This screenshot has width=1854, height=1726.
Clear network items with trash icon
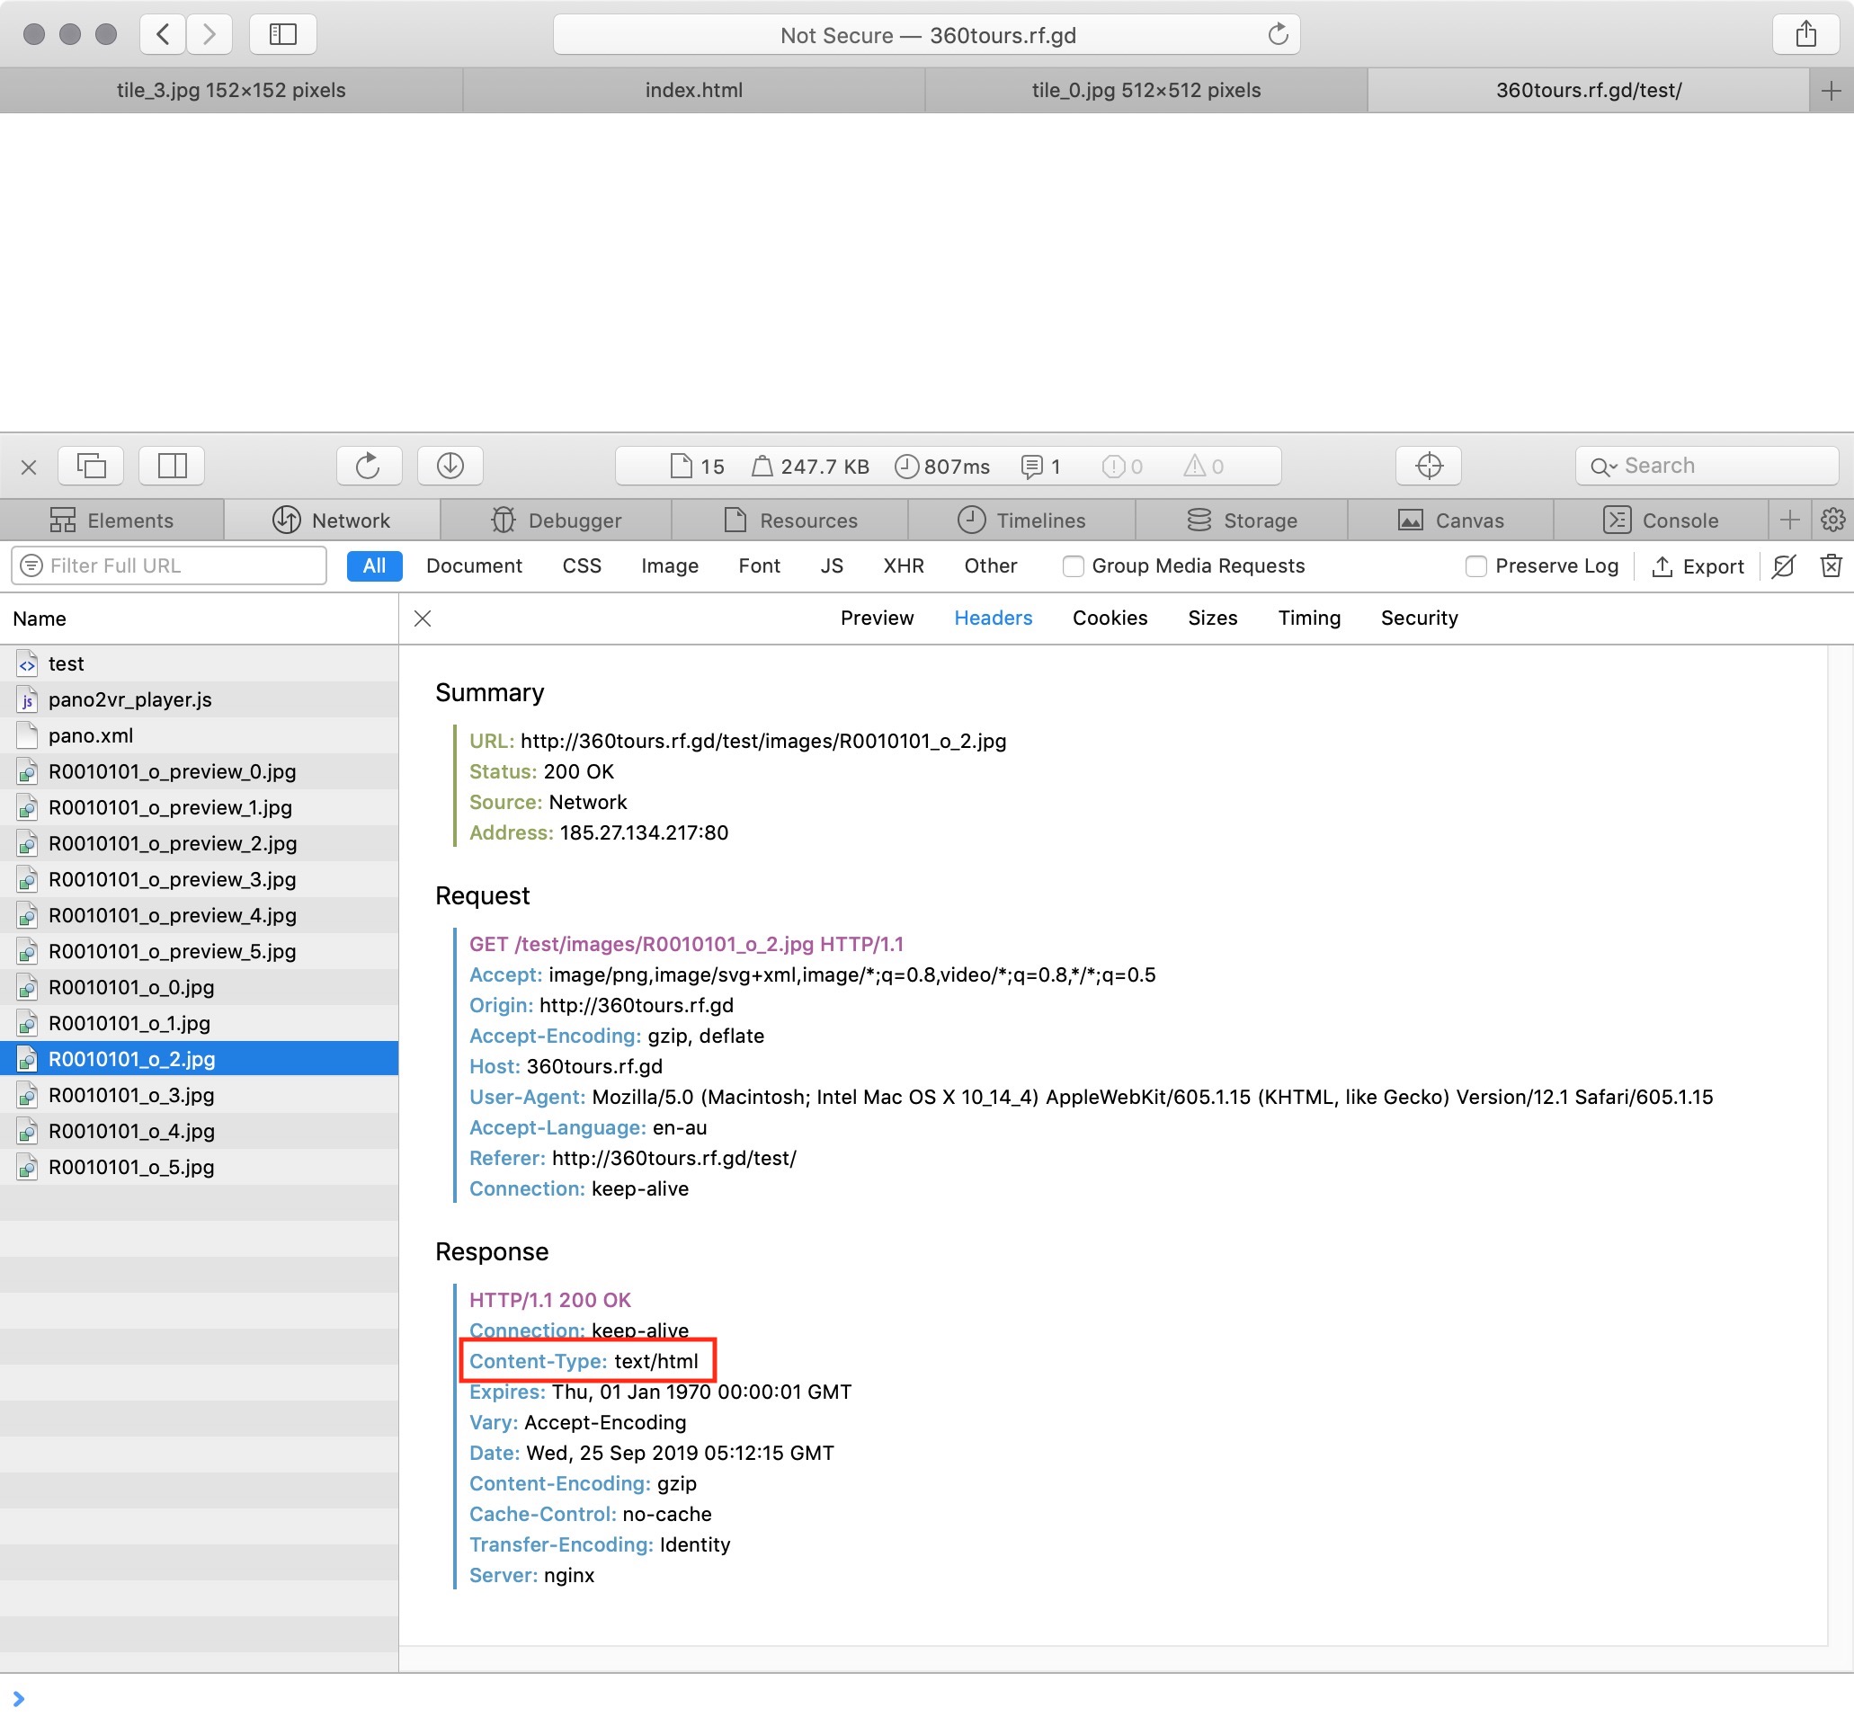pos(1831,566)
